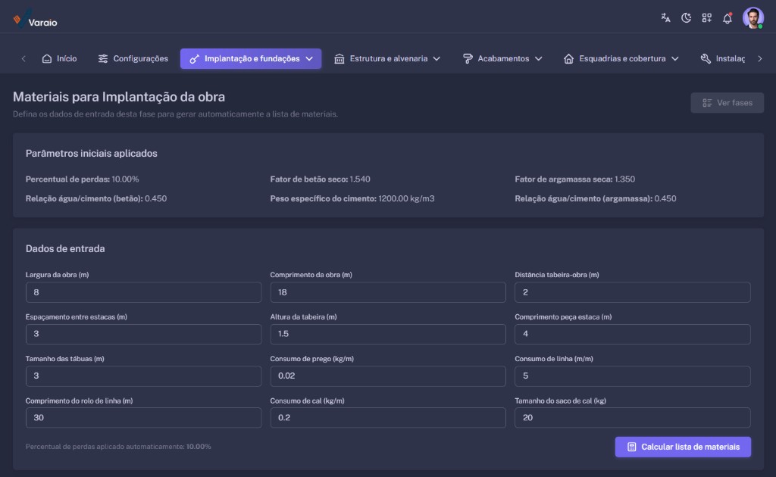Image resolution: width=776 pixels, height=477 pixels.
Task: Focus Consumo de cal field
Action: (x=388, y=418)
